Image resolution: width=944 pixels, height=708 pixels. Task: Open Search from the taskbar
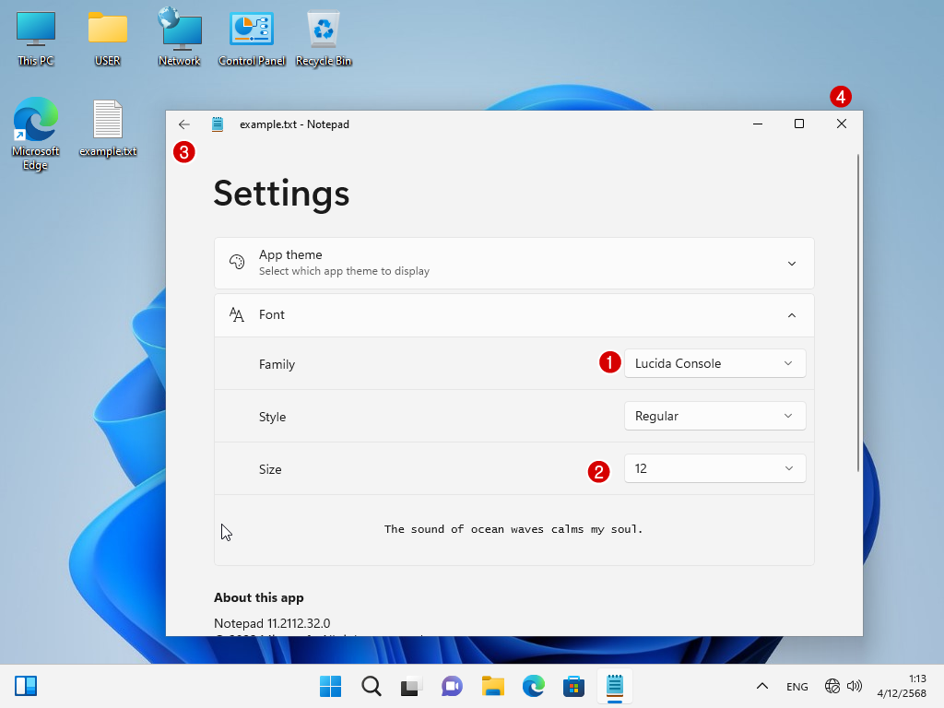(371, 686)
